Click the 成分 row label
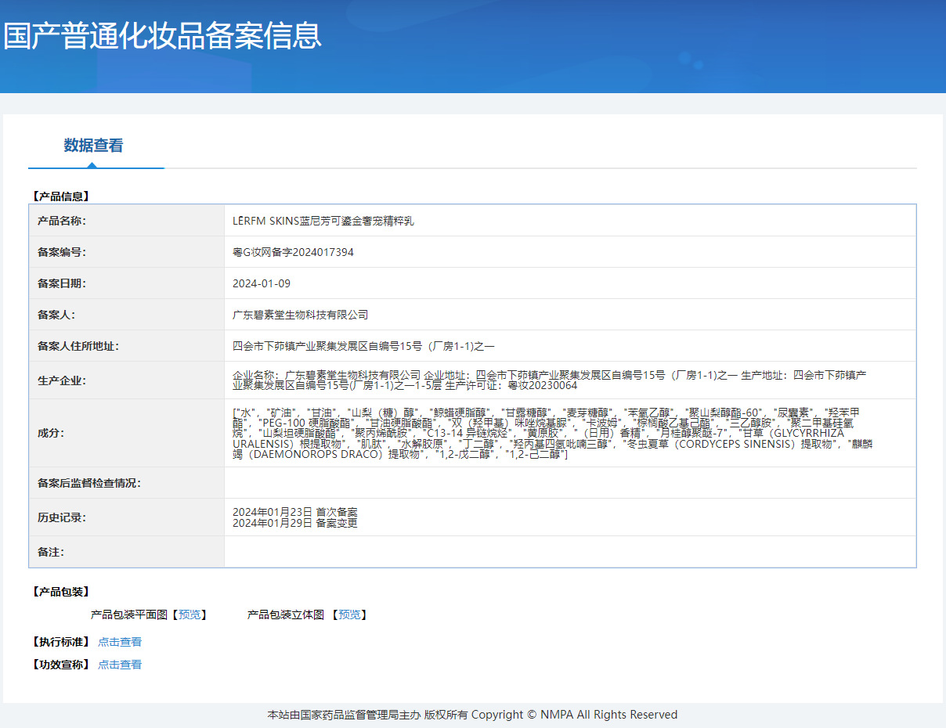 (51, 433)
